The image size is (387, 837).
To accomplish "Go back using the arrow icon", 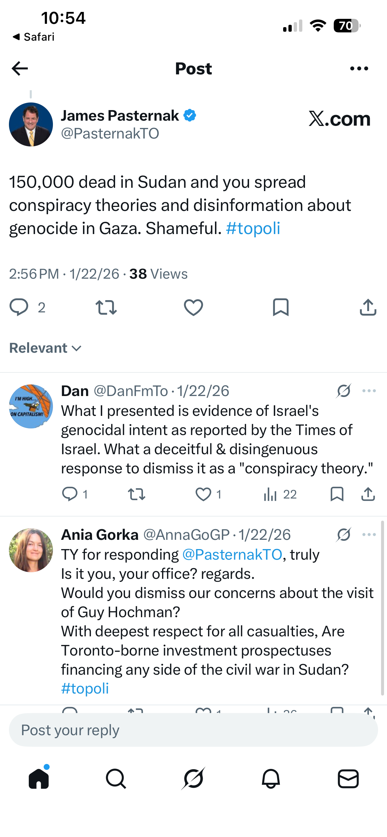I will (20, 68).
